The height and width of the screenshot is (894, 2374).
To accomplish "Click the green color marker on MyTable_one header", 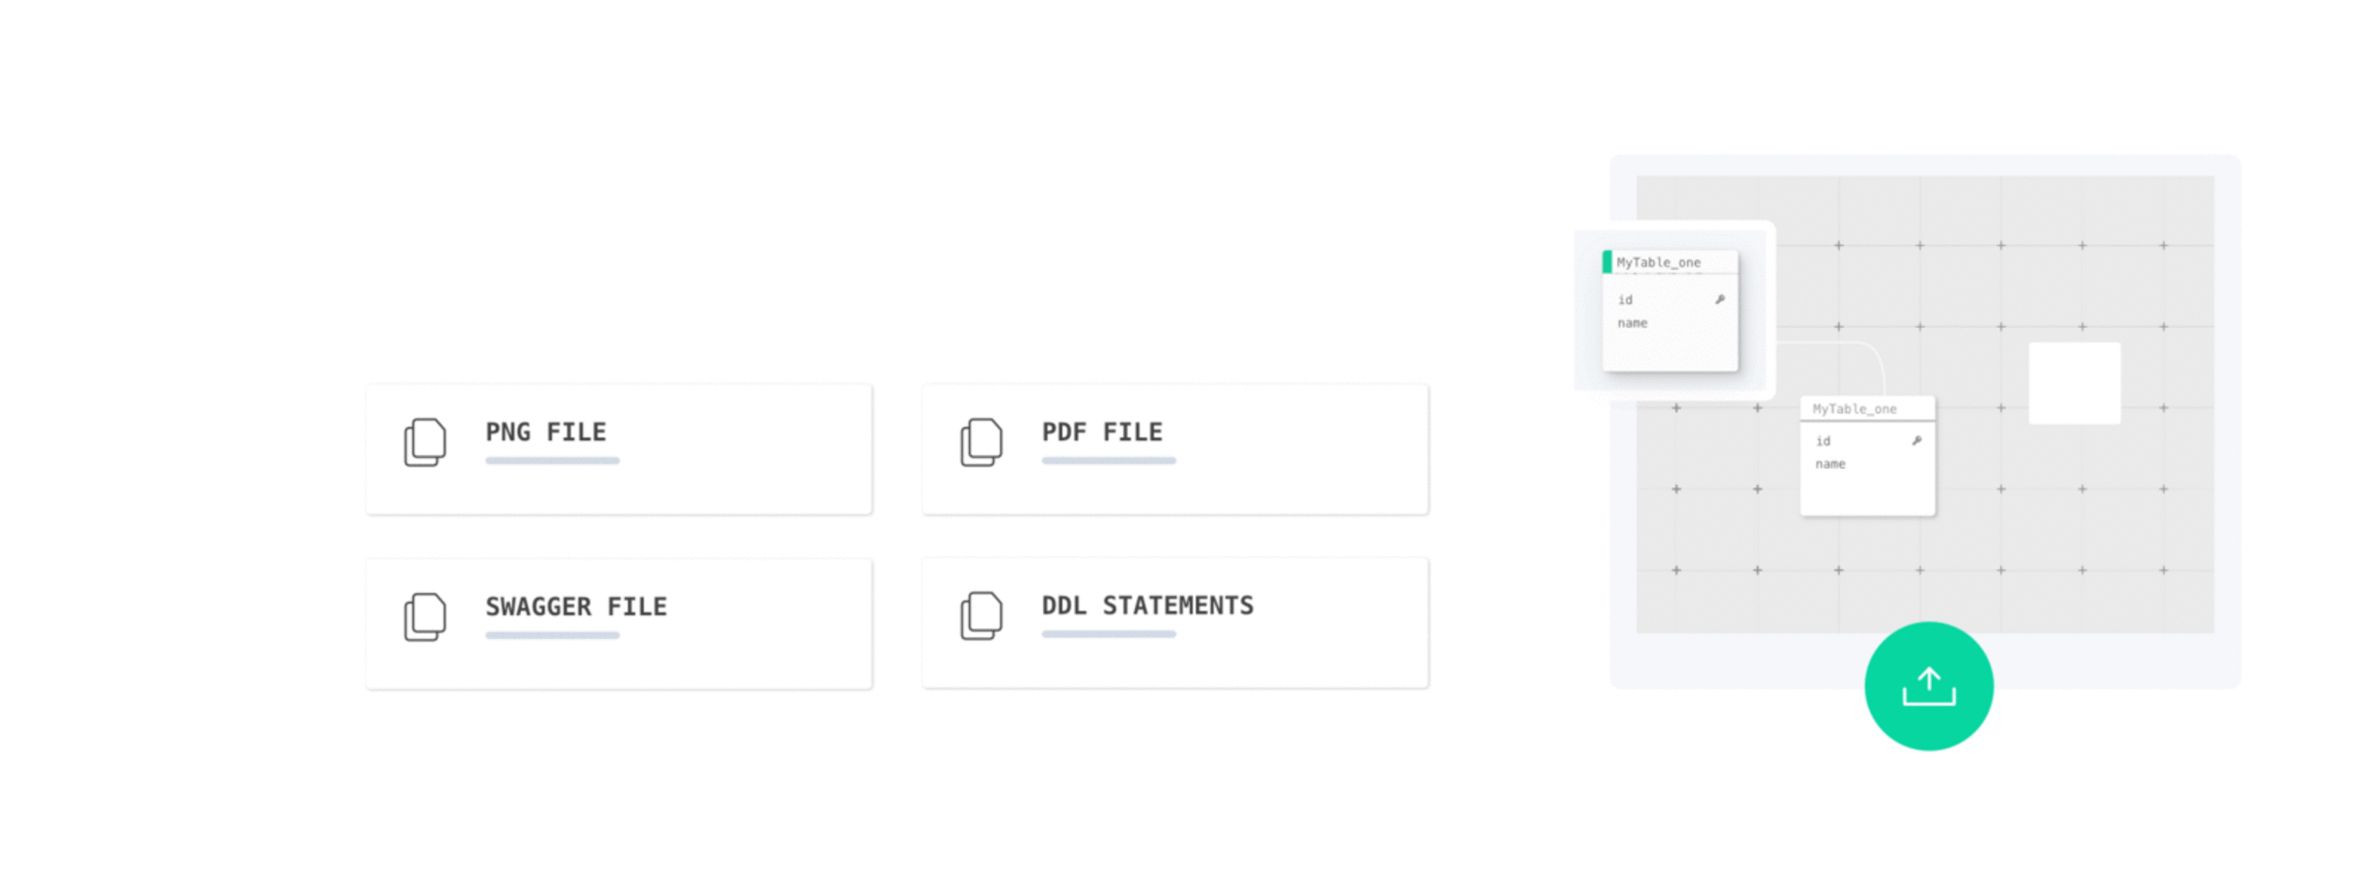I will click(x=1607, y=262).
